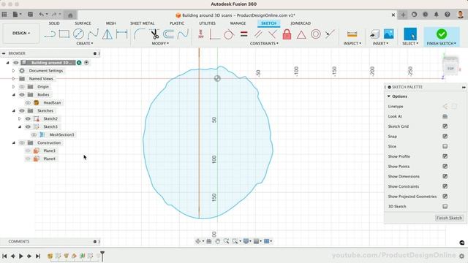Select the Line tool
468x263 pixels.
coord(50,34)
